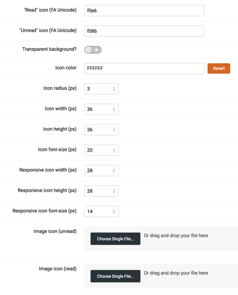Focus the Icon color hex field
Screen dimensions: 238x295
pos(144,68)
